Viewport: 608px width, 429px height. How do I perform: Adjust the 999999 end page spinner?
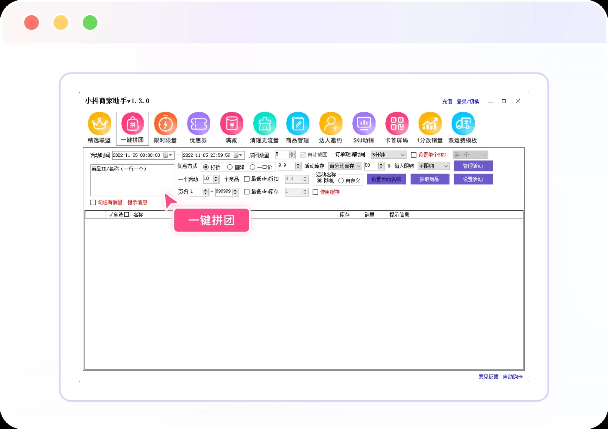click(x=235, y=192)
